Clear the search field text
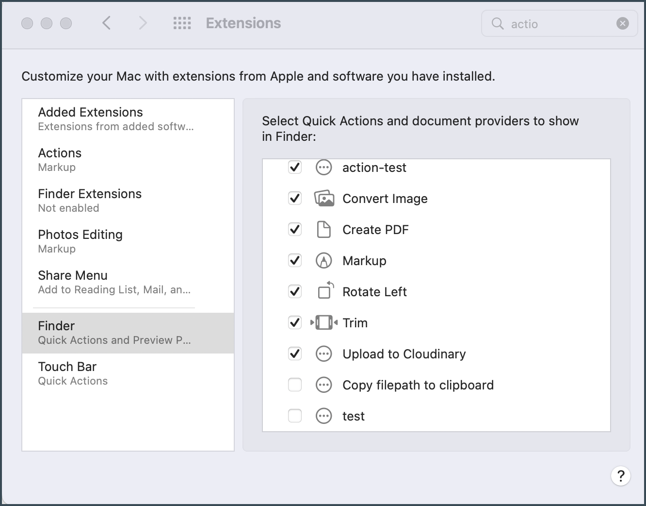Viewport: 646px width, 506px height. (x=623, y=23)
